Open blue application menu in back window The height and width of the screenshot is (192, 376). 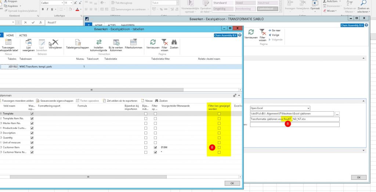[x=89, y=25]
